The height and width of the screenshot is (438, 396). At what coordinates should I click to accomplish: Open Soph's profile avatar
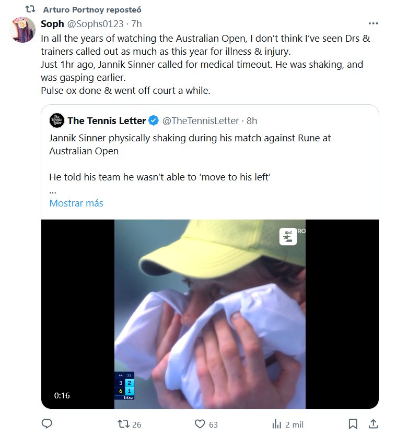[22, 30]
